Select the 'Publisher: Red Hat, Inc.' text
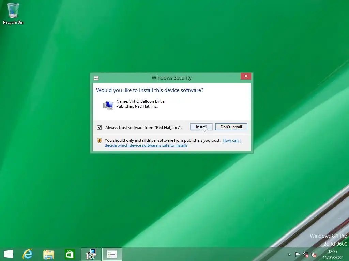The height and width of the screenshot is (261, 349). pos(137,106)
